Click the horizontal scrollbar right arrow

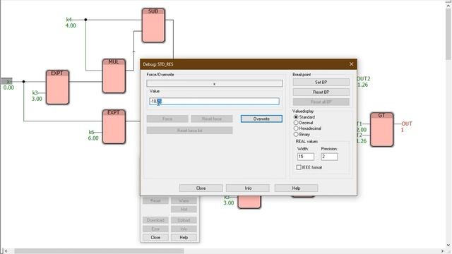point(443,251)
